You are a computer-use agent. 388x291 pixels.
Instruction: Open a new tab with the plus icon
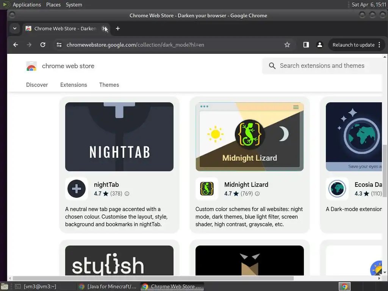118,28
